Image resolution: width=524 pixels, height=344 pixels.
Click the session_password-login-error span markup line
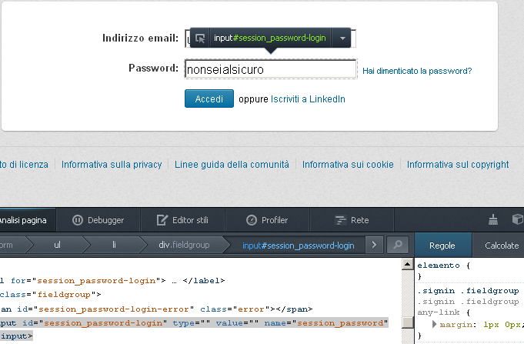[x=156, y=309]
